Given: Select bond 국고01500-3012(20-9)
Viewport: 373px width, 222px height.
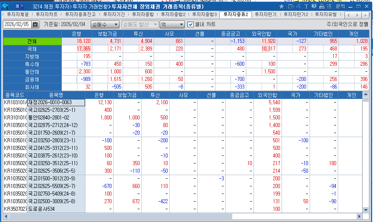Looking at the screenshot, I should (x=56, y=178).
